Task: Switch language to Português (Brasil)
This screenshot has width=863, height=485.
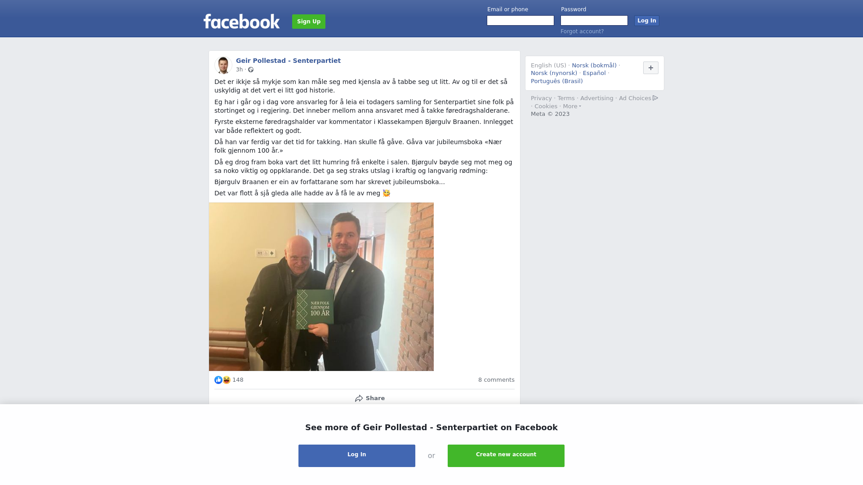Action: pyautogui.click(x=556, y=81)
